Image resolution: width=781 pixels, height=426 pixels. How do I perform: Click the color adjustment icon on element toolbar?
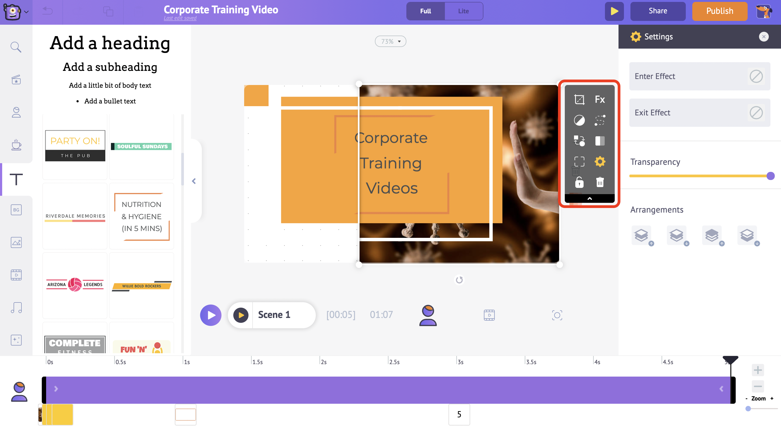pyautogui.click(x=579, y=120)
